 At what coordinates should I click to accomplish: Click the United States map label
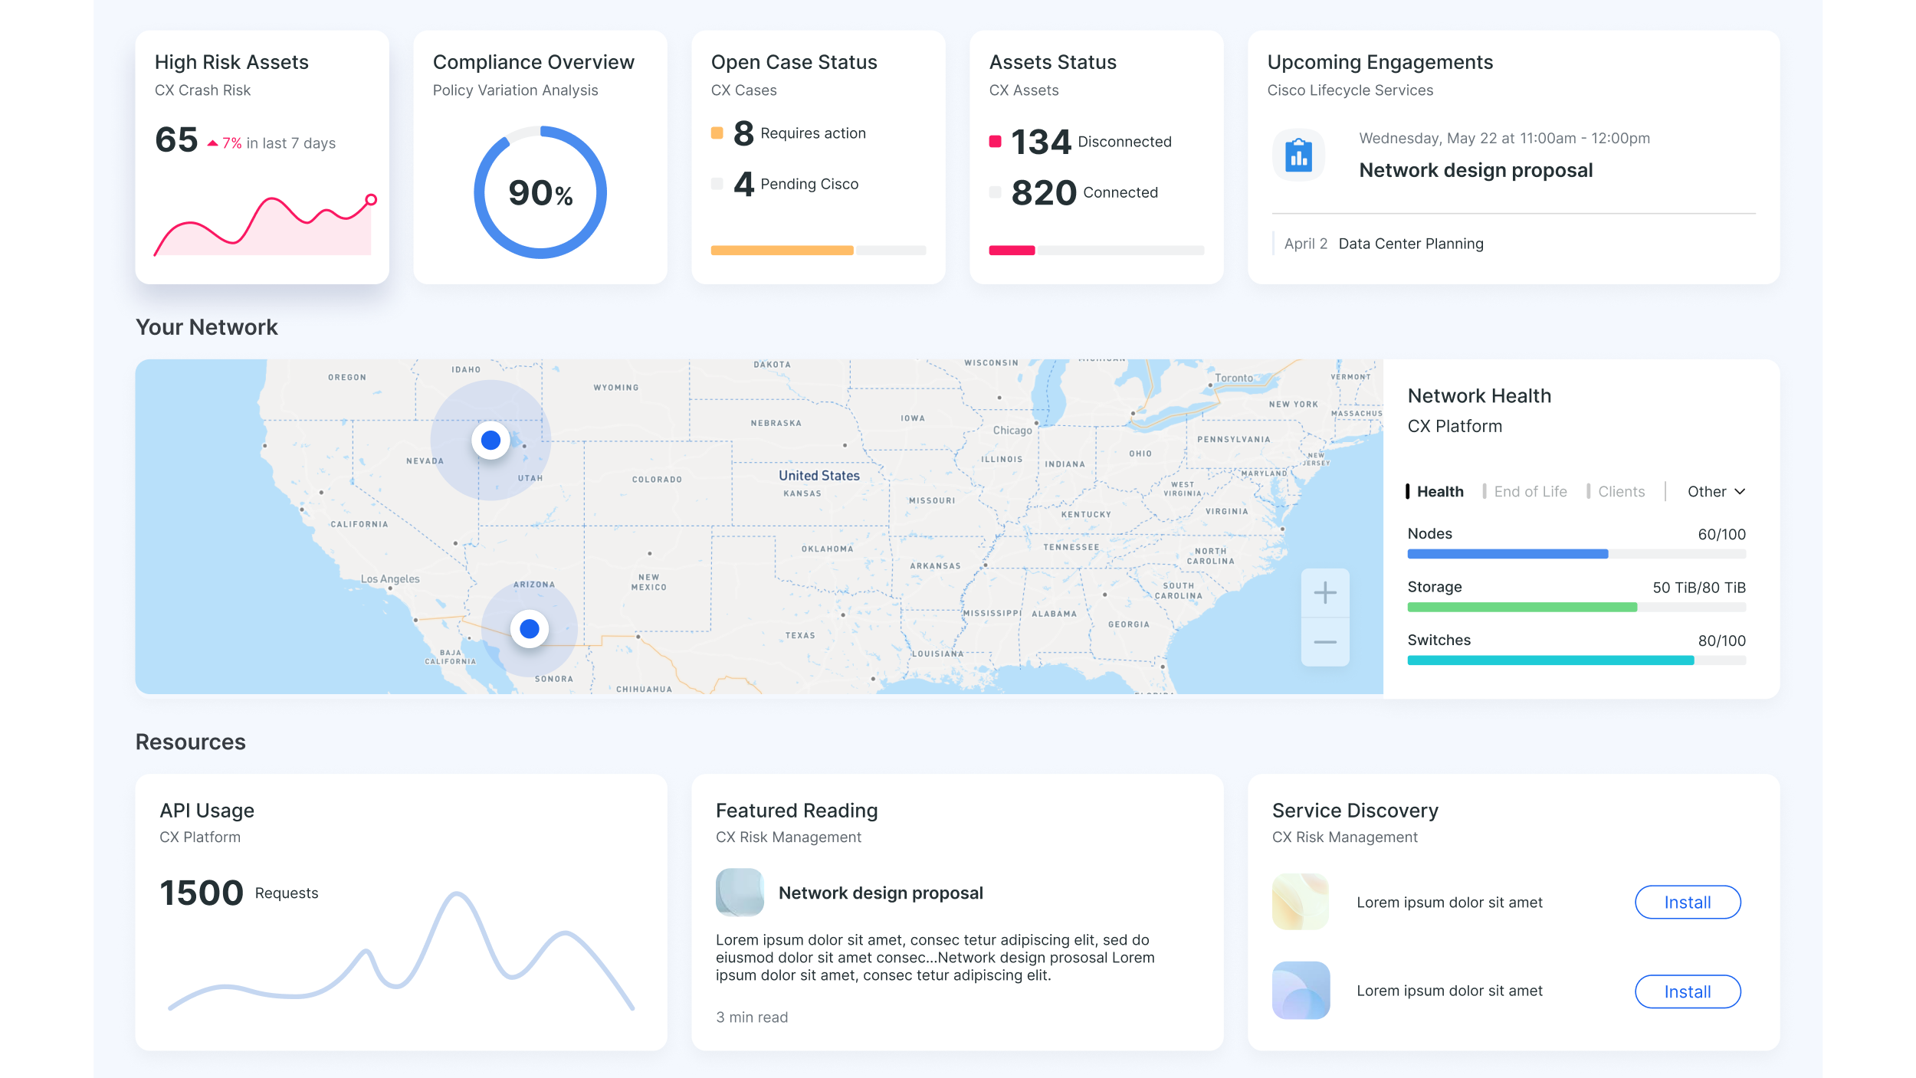[819, 475]
